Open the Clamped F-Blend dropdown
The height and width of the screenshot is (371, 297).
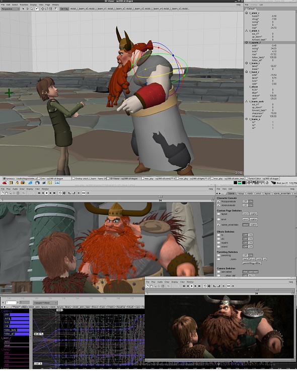[45, 303]
